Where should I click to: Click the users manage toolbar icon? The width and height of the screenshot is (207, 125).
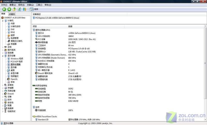(24, 9)
